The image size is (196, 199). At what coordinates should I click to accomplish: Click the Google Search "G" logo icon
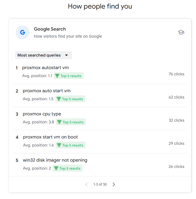pos(23,32)
